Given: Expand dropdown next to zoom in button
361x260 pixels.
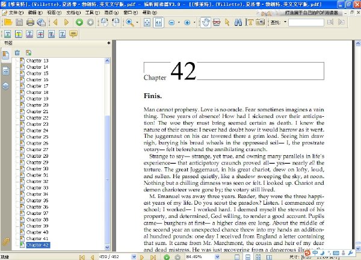Looking at the screenshot, I should click(194, 22).
